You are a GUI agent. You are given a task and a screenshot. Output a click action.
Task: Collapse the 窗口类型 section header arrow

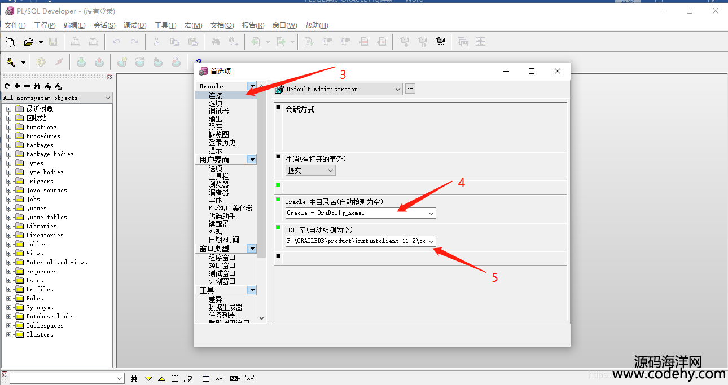coord(252,249)
